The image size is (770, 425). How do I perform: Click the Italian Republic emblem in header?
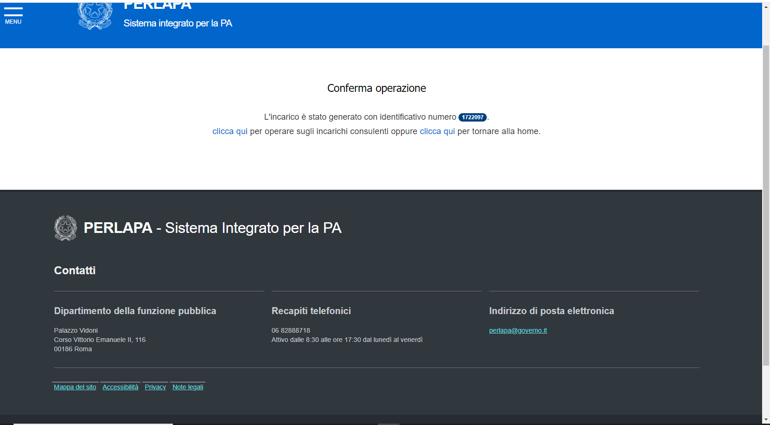tap(95, 16)
